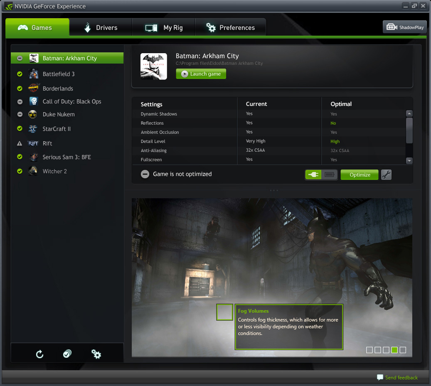Open the Games tab
The width and height of the screenshot is (431, 386).
(37, 27)
